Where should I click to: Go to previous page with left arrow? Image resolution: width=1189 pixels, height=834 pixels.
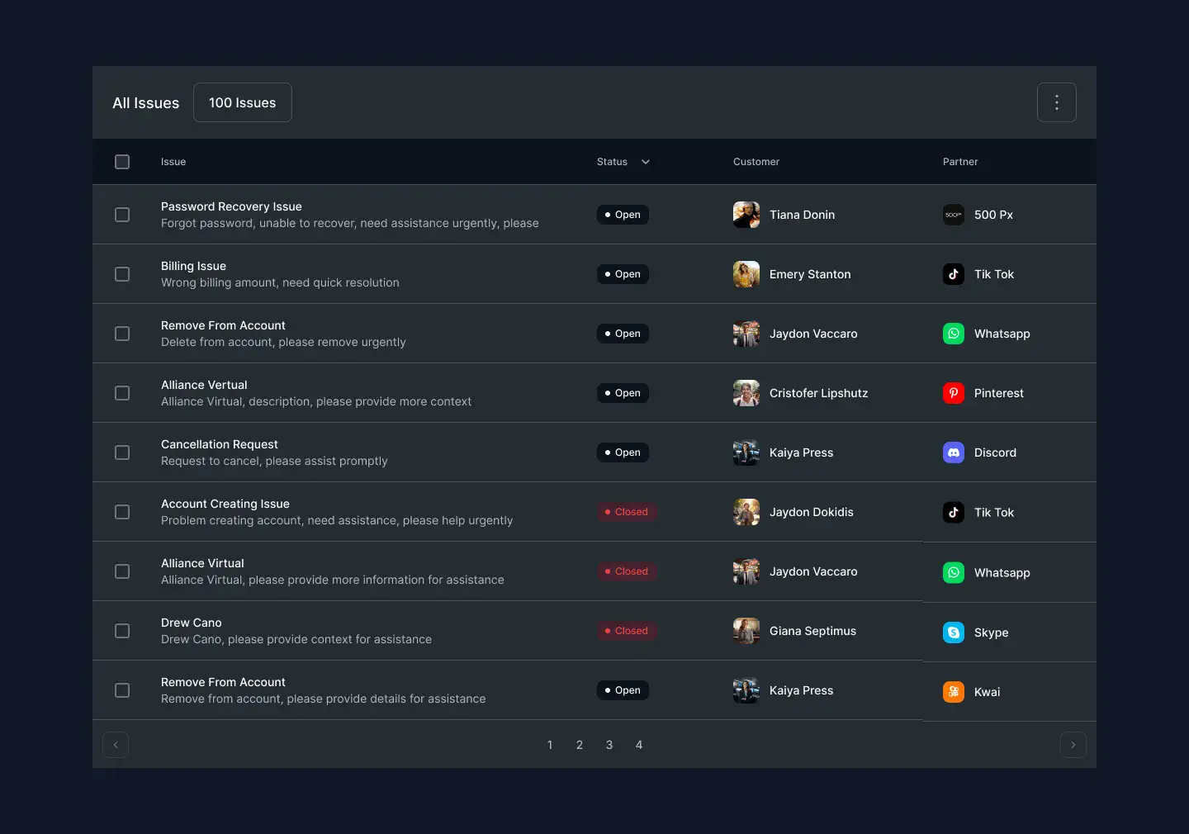[116, 745]
